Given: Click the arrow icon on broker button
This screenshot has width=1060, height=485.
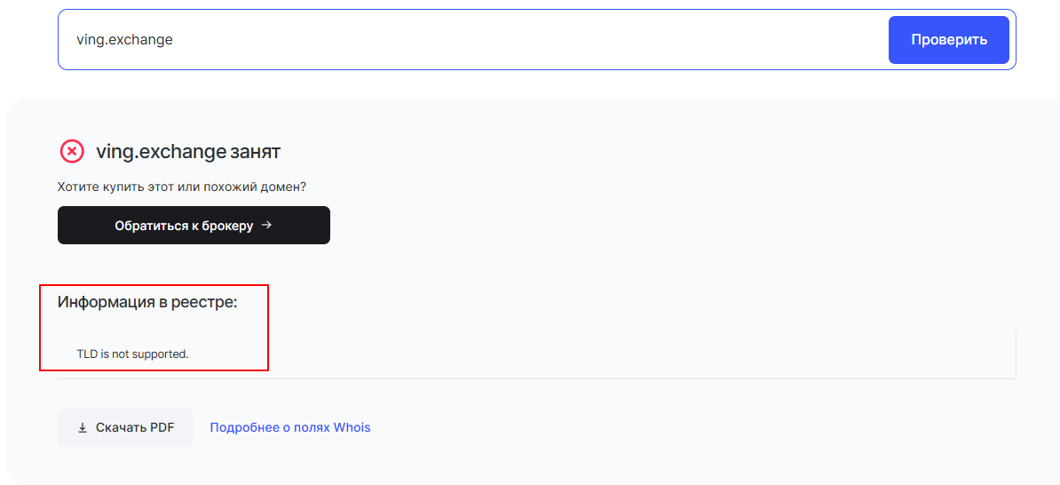Looking at the screenshot, I should pos(266,226).
